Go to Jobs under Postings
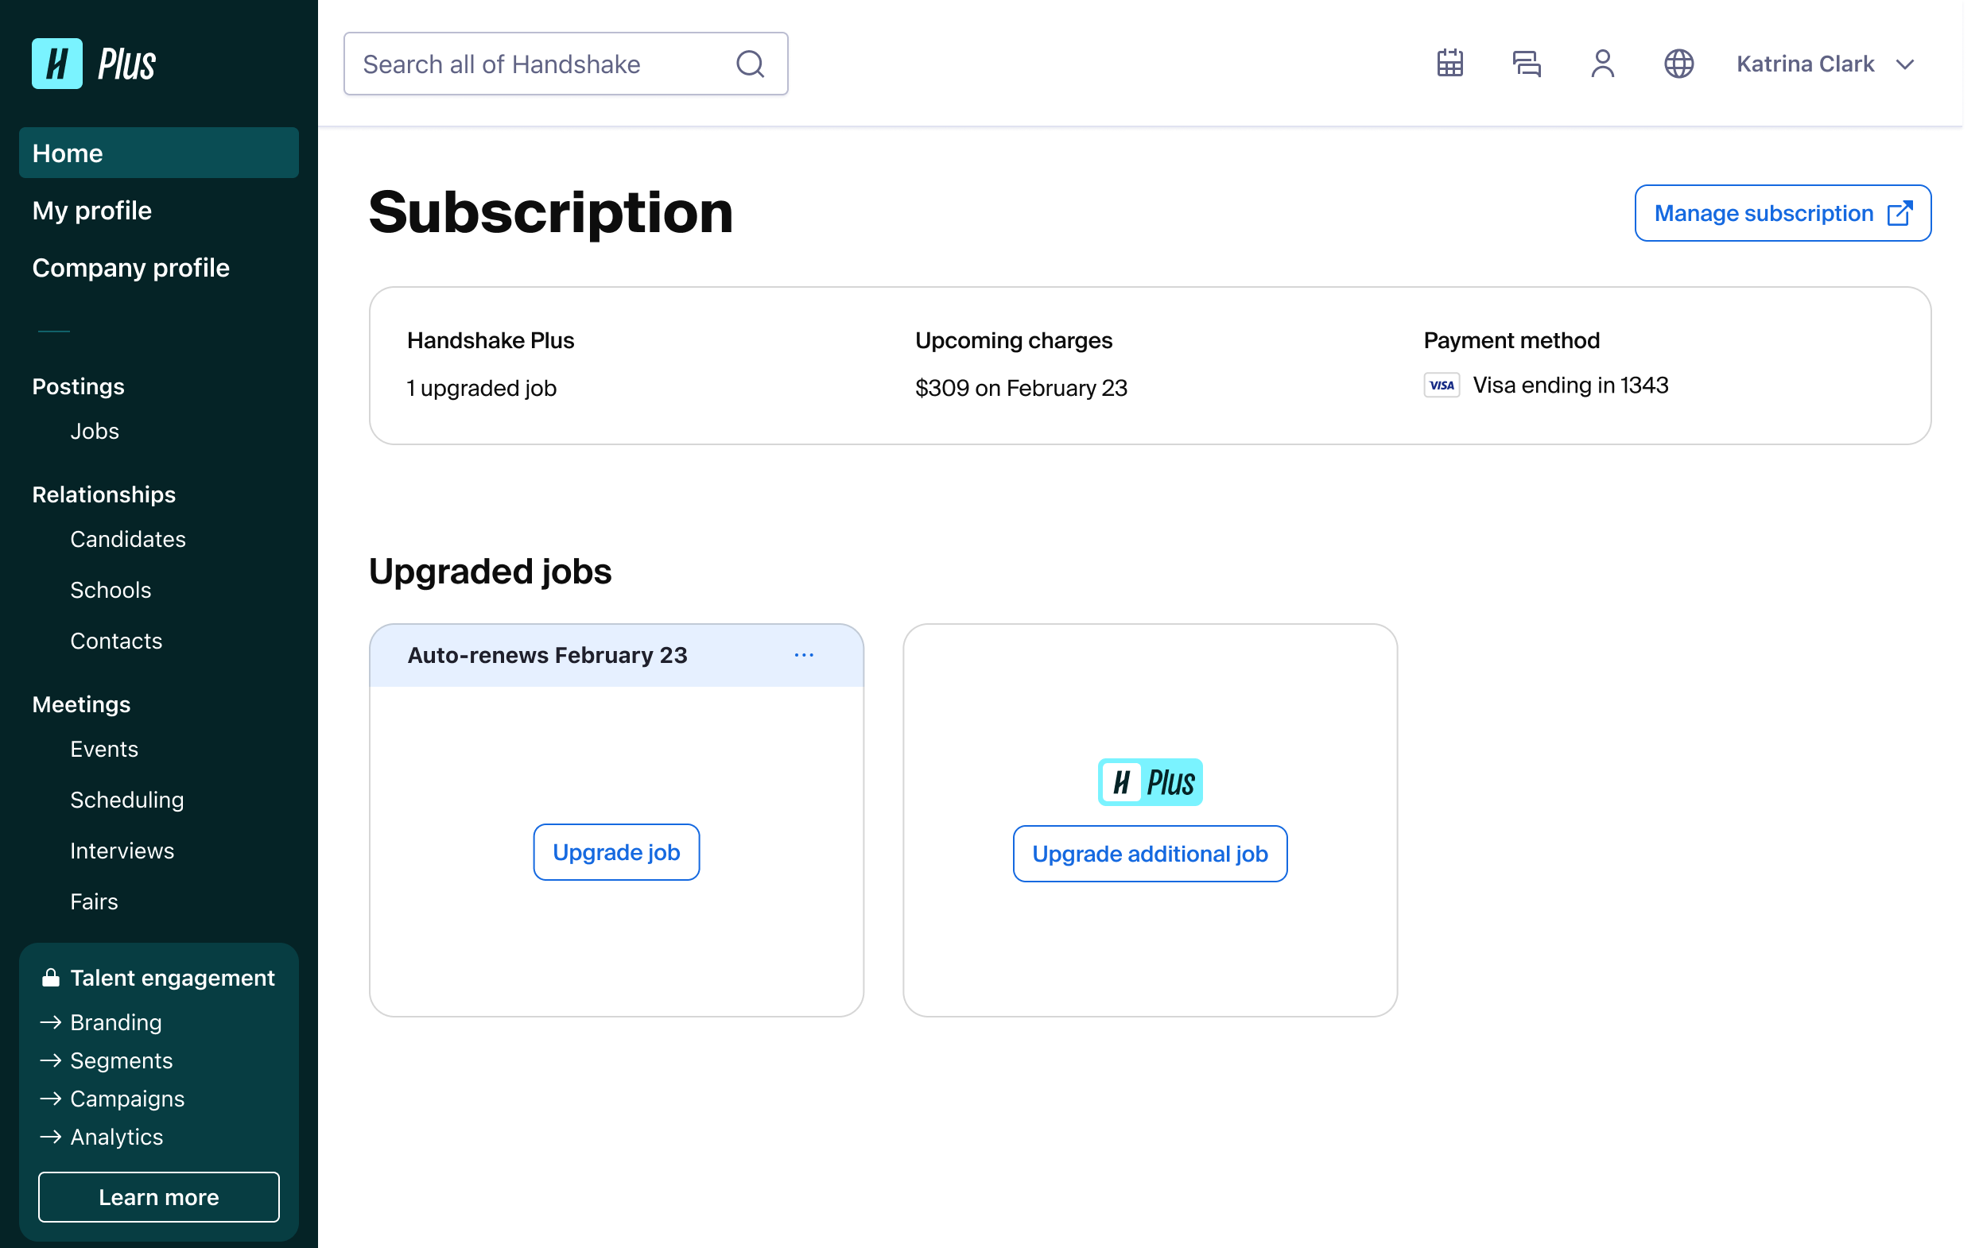1983x1248 pixels. [x=95, y=432]
